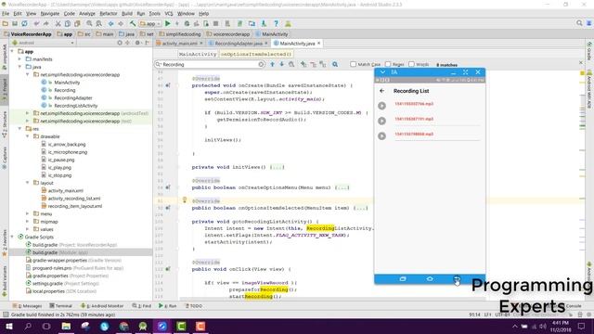This screenshot has width=594, height=334.
Task: Clear the Recording search field text
Action: [x=261, y=64]
